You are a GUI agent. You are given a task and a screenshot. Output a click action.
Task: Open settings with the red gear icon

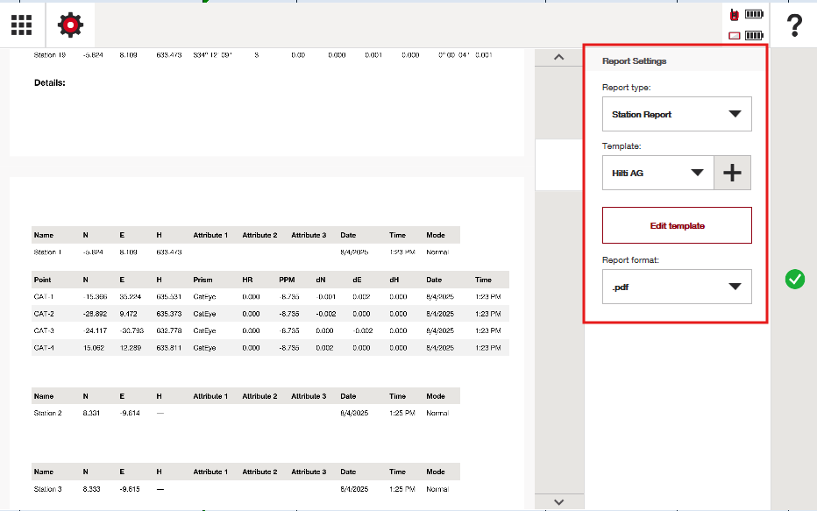pos(70,25)
